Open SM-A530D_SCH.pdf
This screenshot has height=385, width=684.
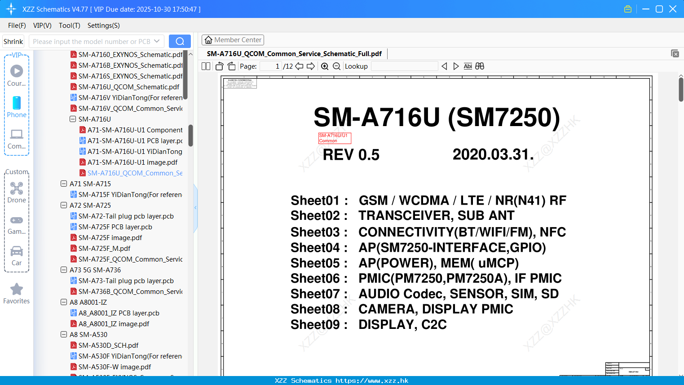click(105, 345)
